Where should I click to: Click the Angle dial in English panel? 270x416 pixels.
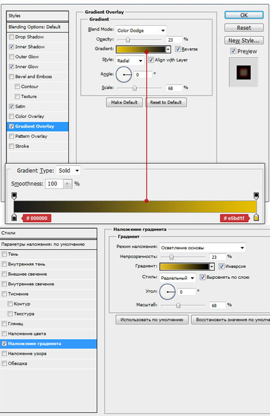124,75
